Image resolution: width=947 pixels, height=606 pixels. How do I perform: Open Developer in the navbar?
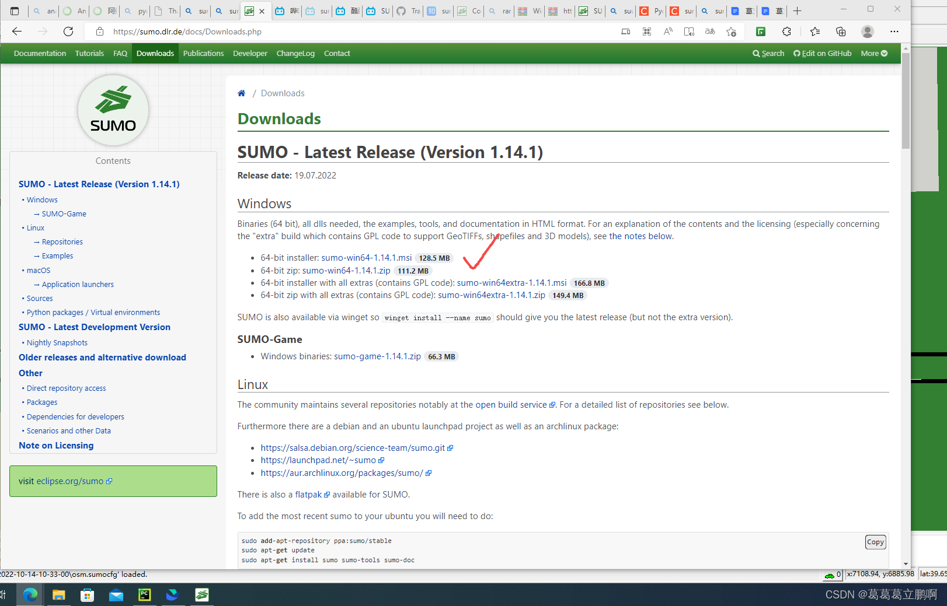coord(250,53)
